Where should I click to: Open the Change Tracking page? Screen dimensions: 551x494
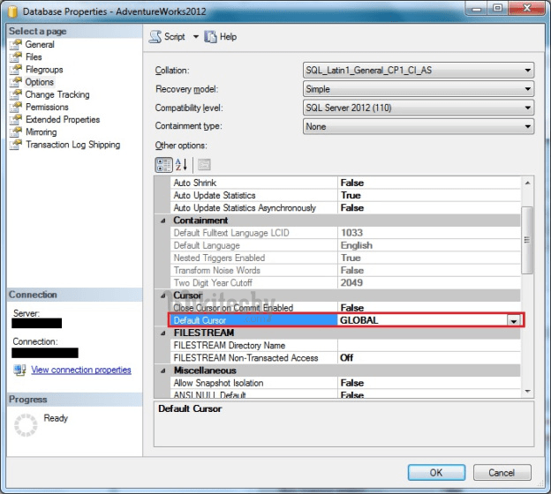[x=57, y=94]
